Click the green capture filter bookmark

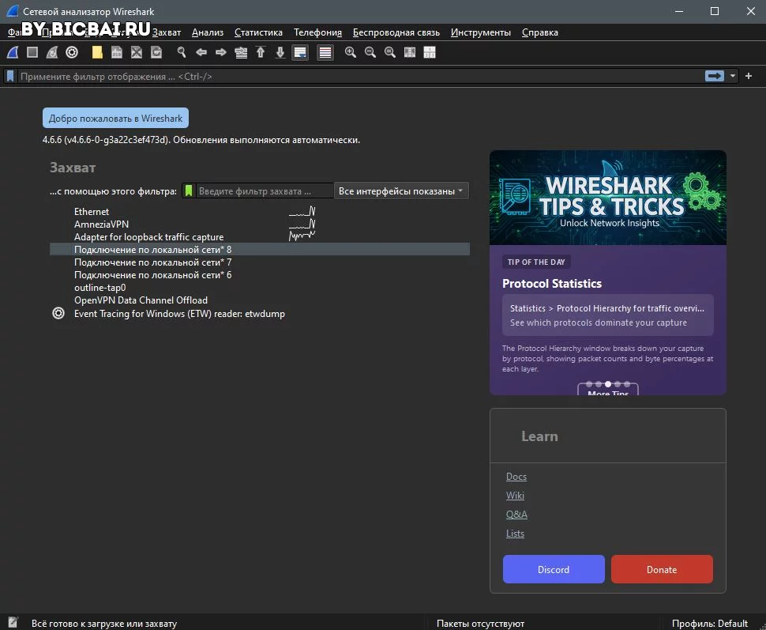[189, 191]
